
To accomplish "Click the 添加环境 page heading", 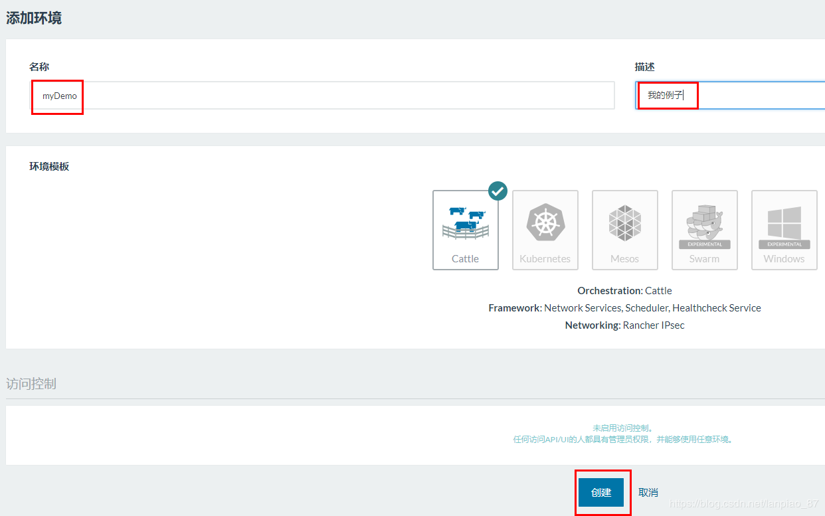I will click(34, 18).
